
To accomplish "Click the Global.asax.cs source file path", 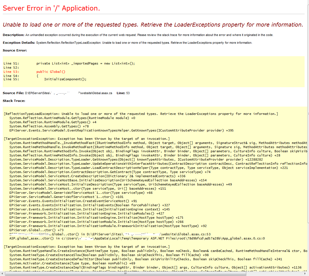I will click(69, 93).
